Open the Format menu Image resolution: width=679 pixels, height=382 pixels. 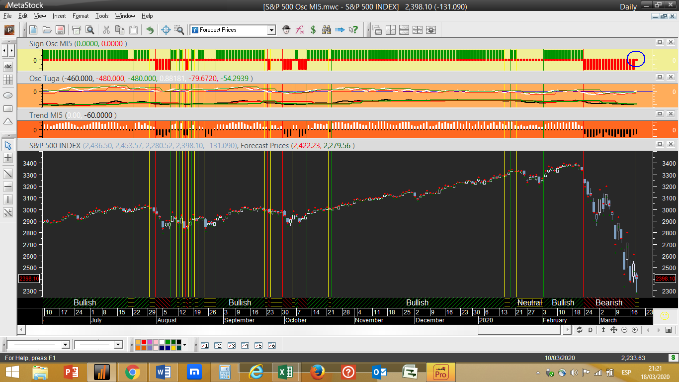click(x=81, y=16)
